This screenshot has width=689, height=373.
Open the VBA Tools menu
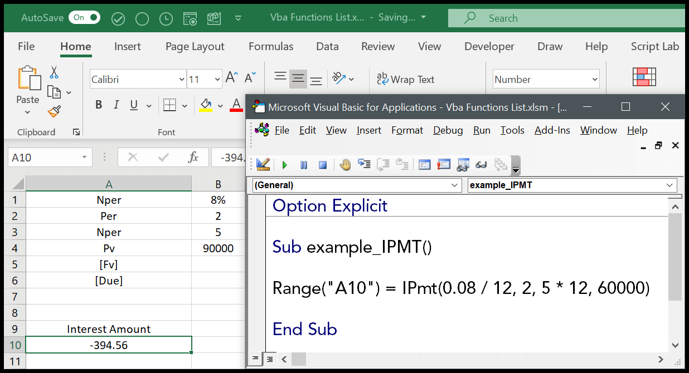[x=512, y=130]
